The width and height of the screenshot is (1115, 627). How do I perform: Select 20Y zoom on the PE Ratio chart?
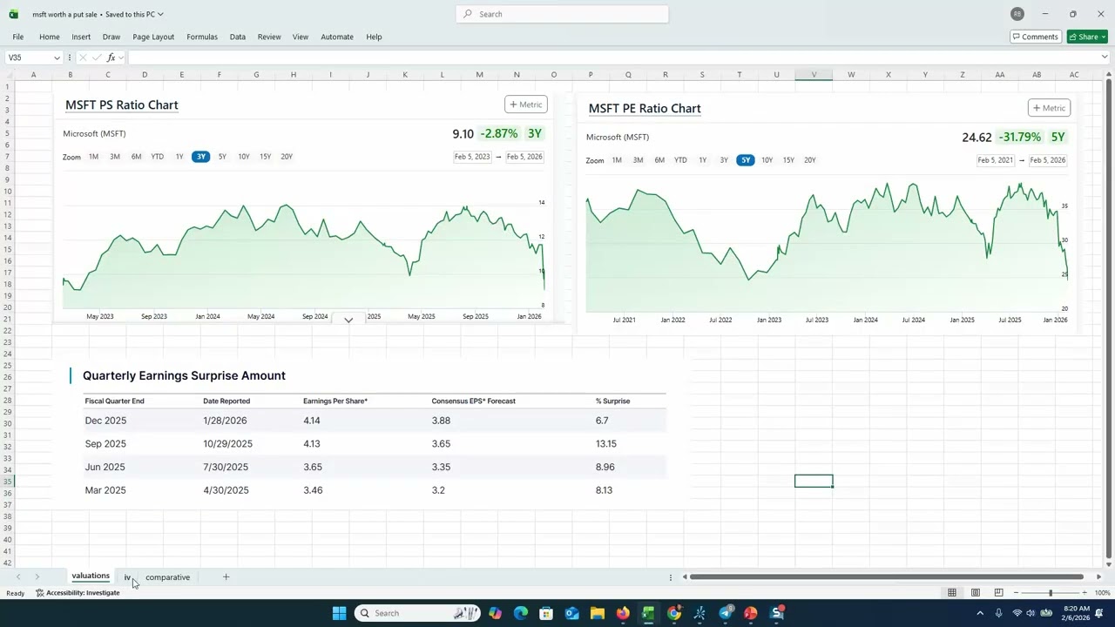pyautogui.click(x=810, y=160)
